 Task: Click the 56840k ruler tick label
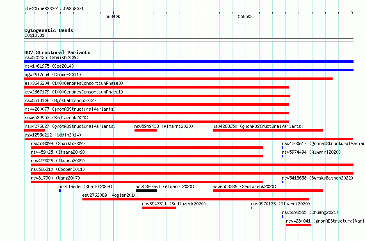113,16
